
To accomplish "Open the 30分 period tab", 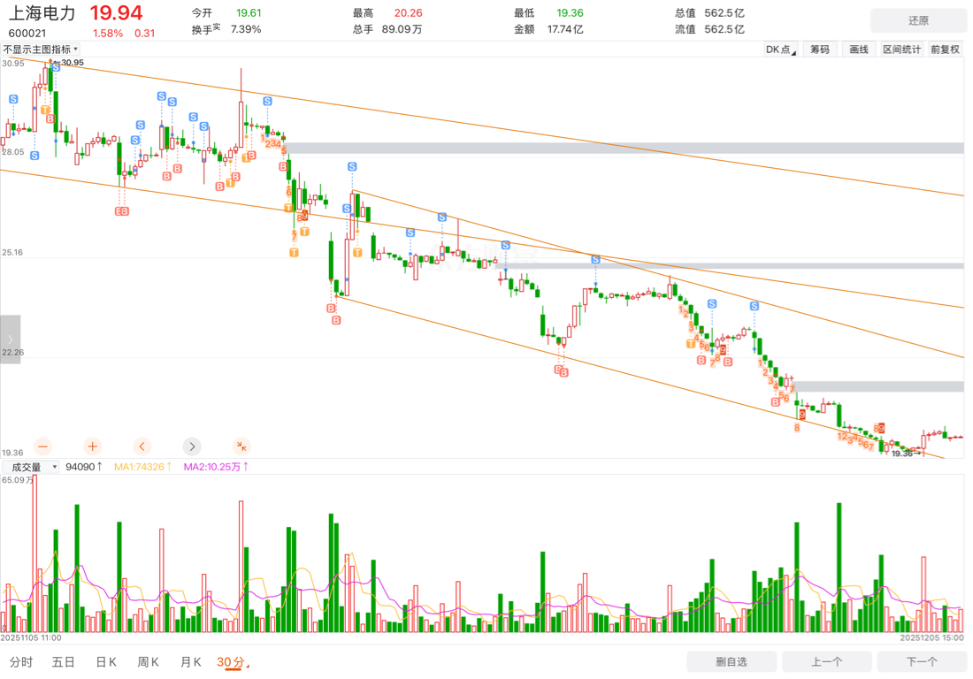I will tap(232, 662).
